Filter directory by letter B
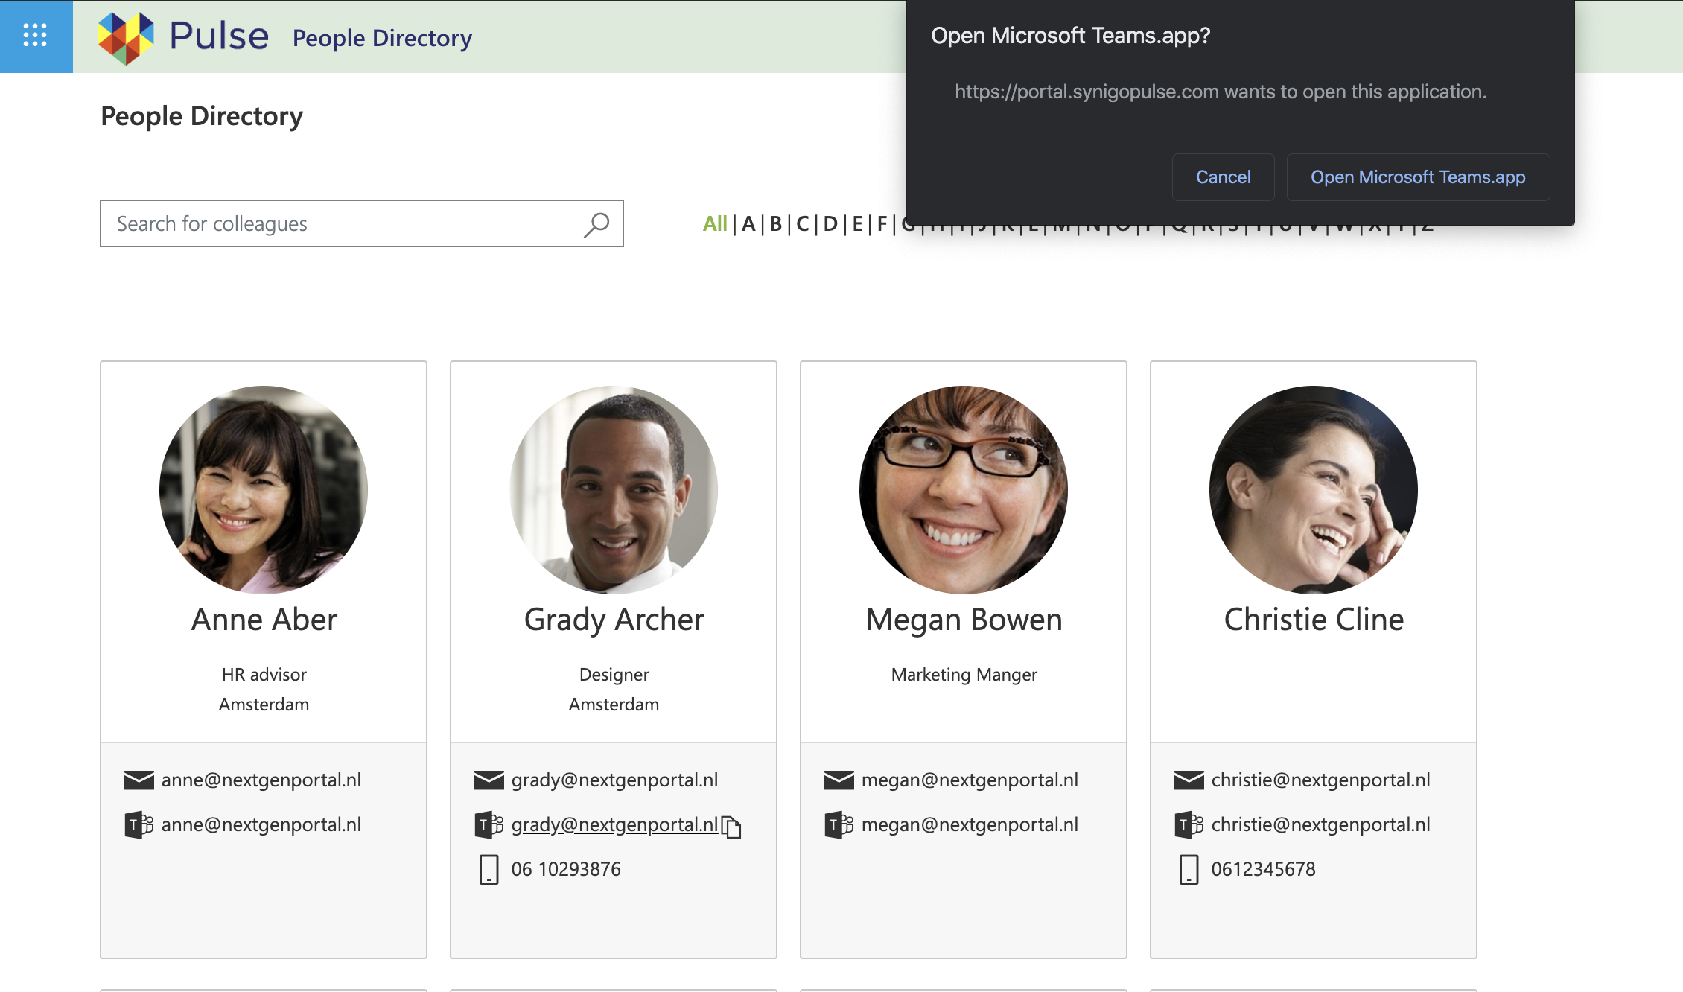This screenshot has height=992, width=1683. pyautogui.click(x=776, y=223)
